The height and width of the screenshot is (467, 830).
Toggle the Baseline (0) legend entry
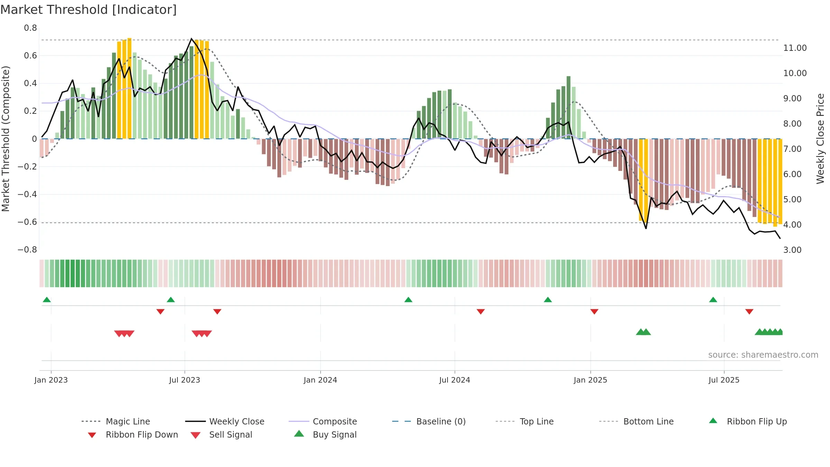[x=429, y=421]
